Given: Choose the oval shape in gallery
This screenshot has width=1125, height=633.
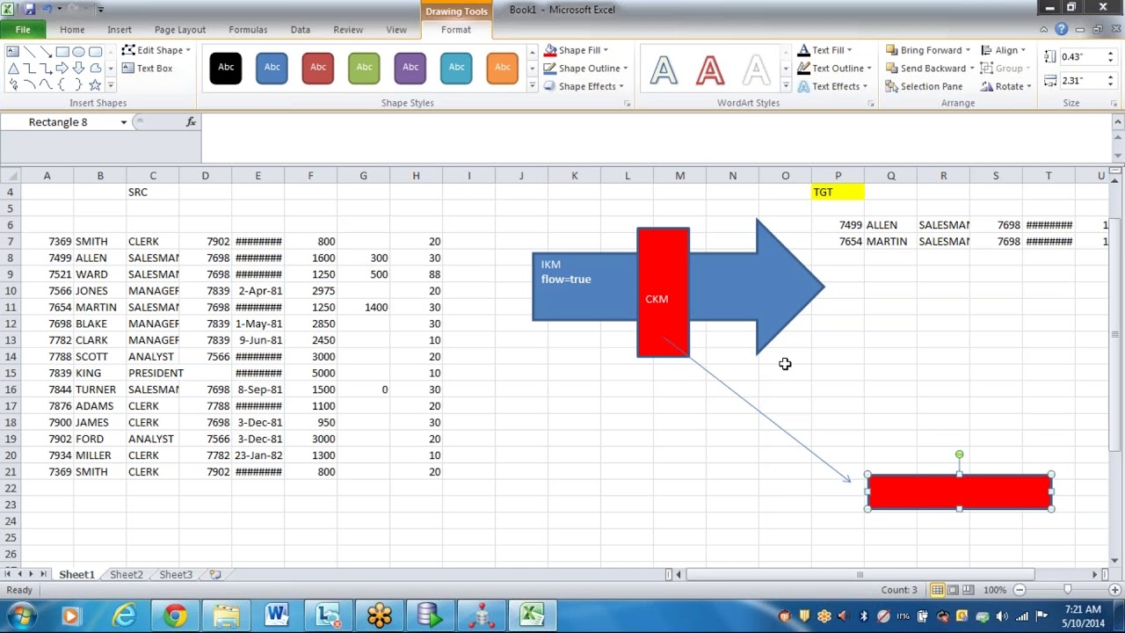Looking at the screenshot, I should (x=79, y=51).
